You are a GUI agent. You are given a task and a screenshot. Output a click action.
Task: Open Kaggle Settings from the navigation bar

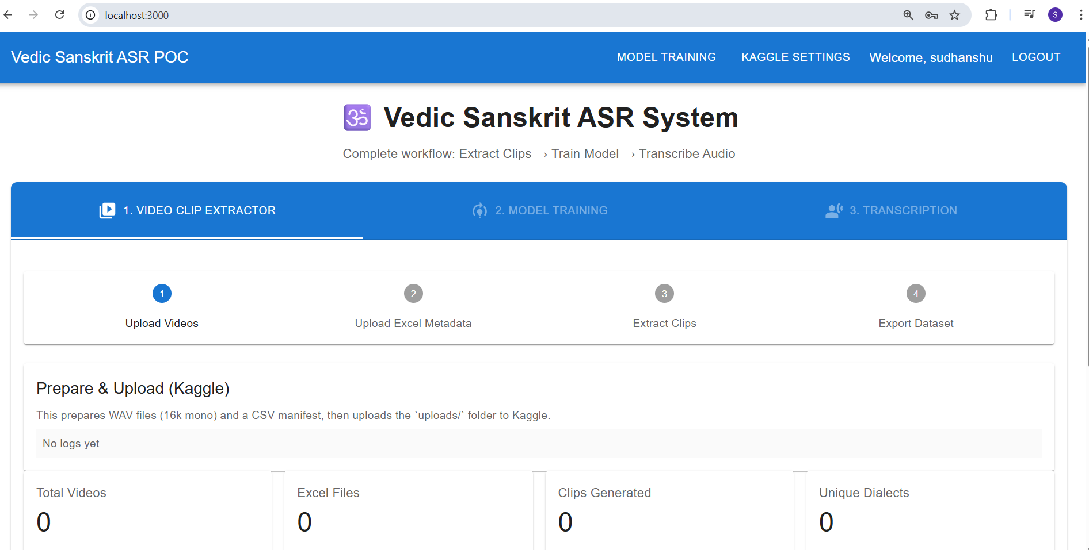coord(795,57)
